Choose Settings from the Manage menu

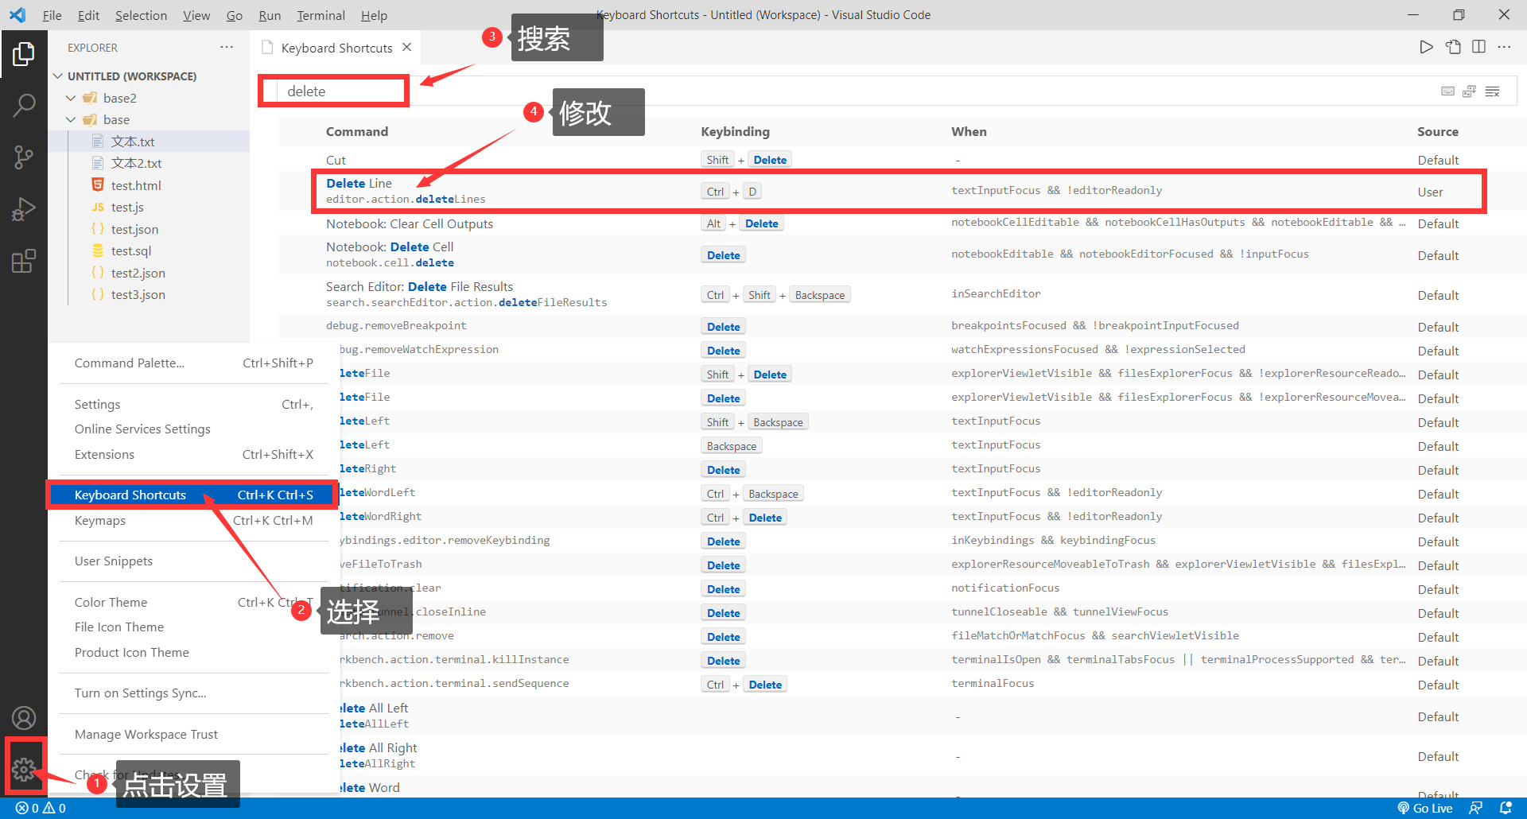[194, 404]
